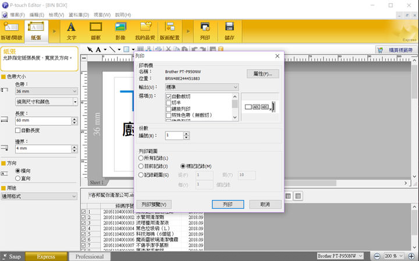Select the small A text tool in draw toolbar
The width and height of the screenshot is (419, 261).
click(x=98, y=49)
